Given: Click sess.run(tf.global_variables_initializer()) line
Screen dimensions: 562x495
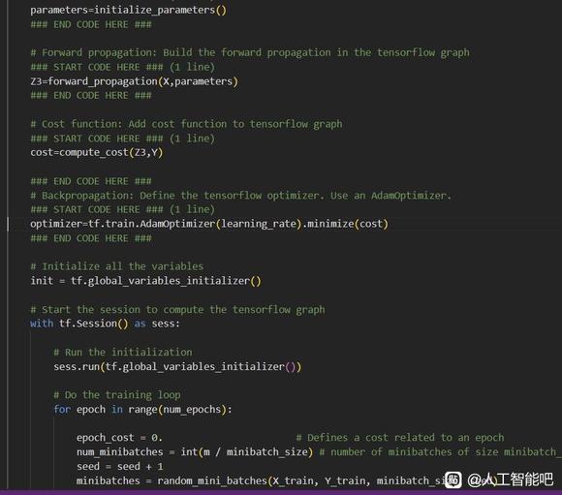Looking at the screenshot, I should click(177, 366).
